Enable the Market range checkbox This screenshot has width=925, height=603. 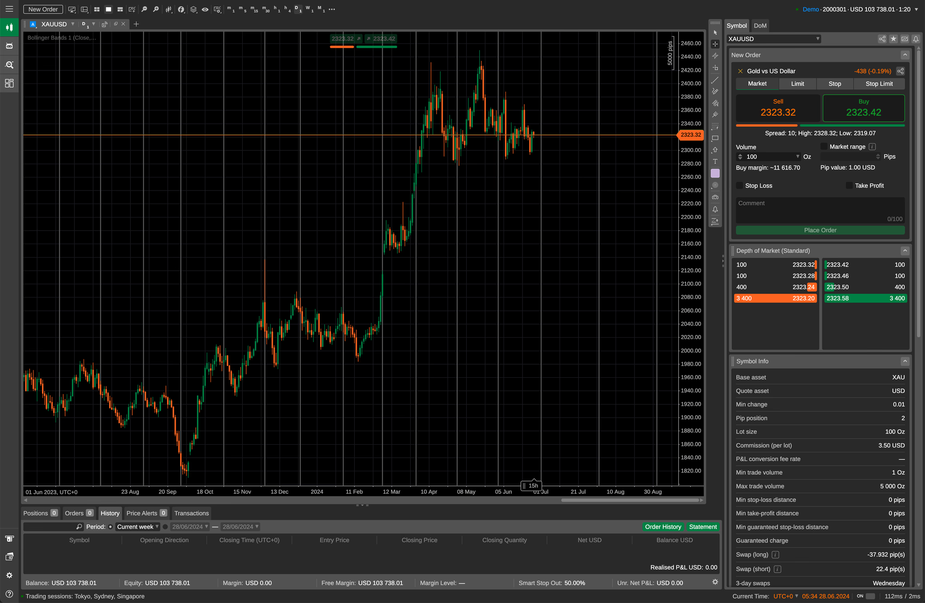(824, 146)
